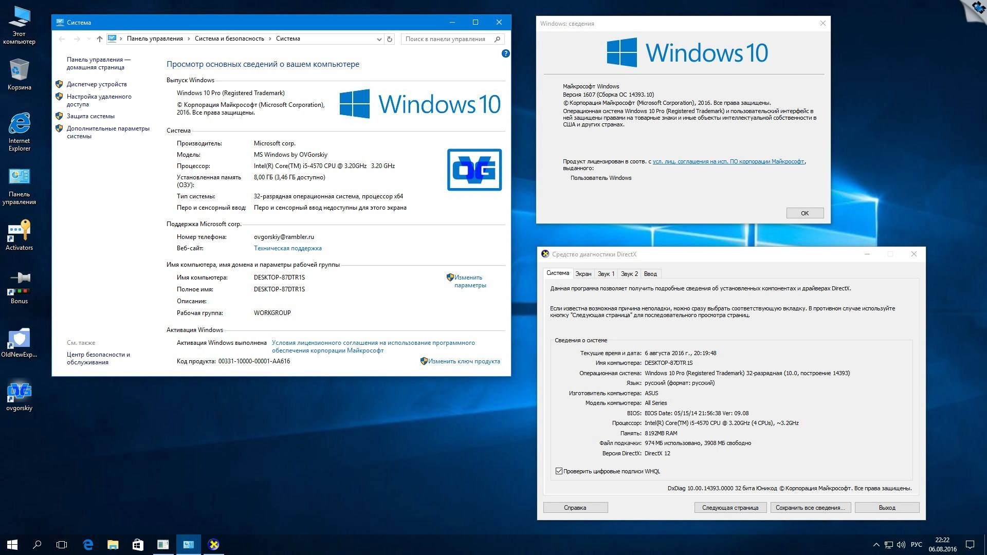Image resolution: width=987 pixels, height=555 pixels.
Task: Open the winver taskbar button
Action: point(163,544)
